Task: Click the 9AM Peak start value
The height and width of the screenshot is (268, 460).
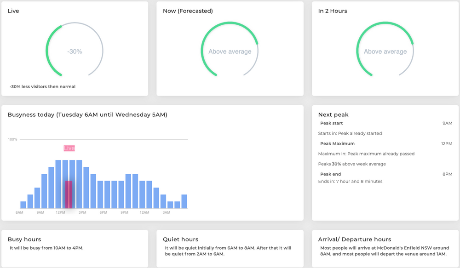Action: 447,123
